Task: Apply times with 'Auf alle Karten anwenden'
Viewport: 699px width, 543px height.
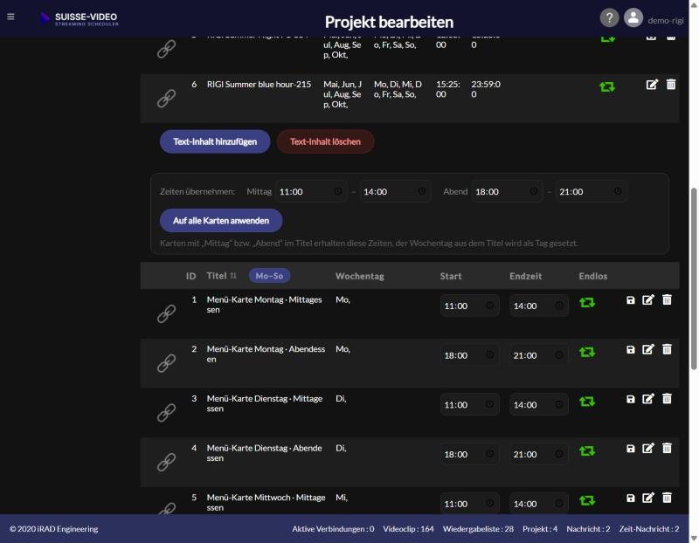Action: pyautogui.click(x=221, y=221)
